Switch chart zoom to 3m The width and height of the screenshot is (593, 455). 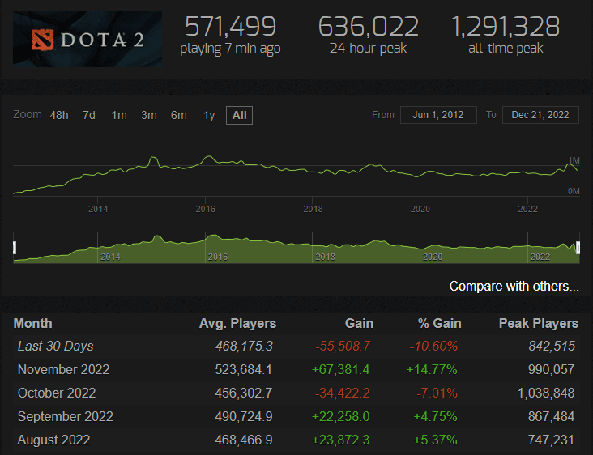(149, 115)
